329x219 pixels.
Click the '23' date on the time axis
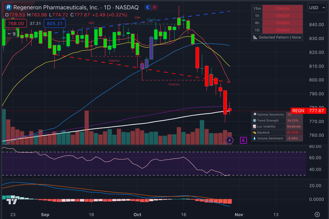(13, 215)
